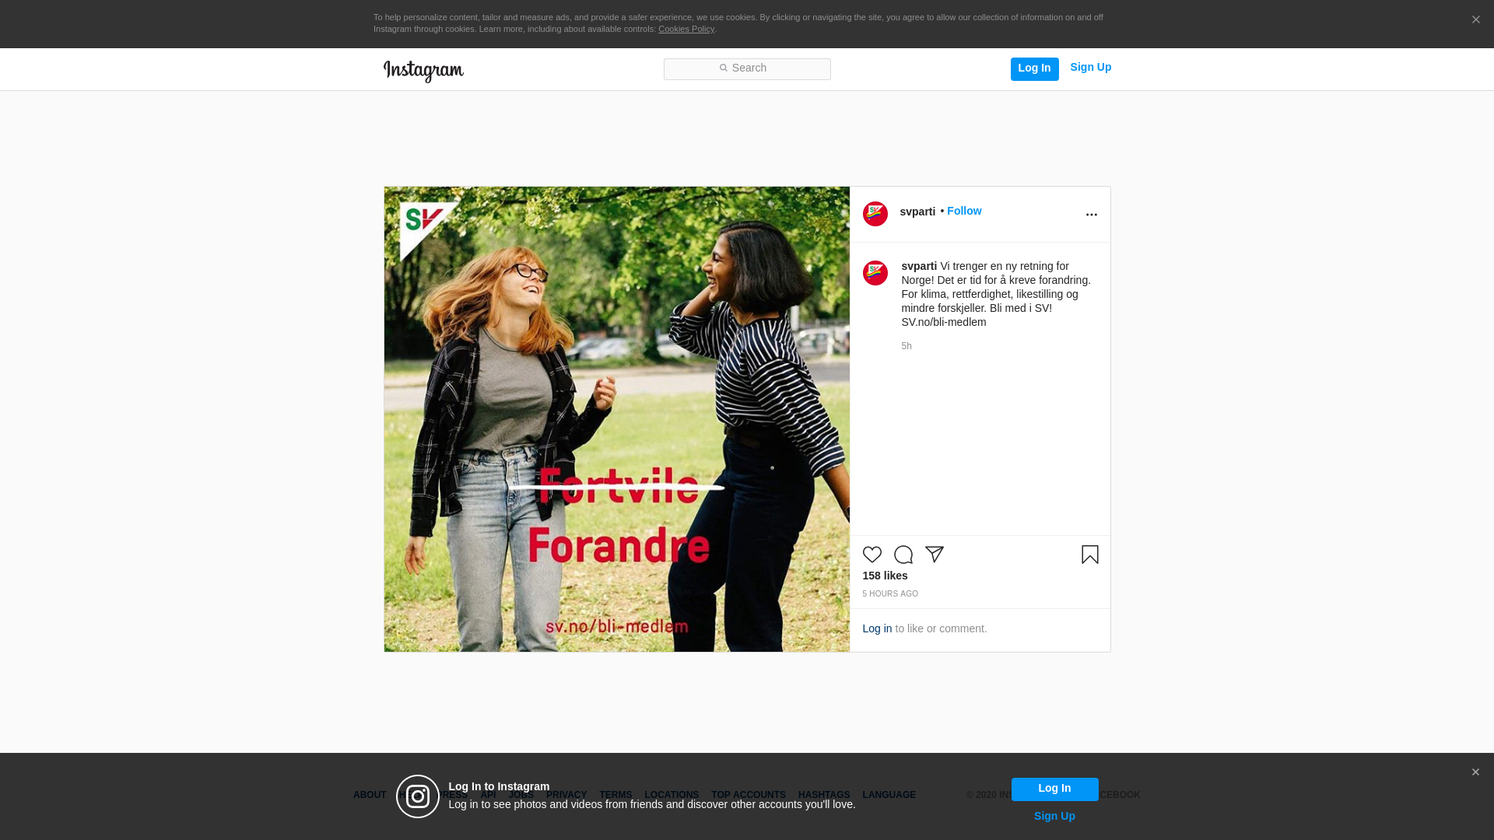Open the PRIVACY footer link
This screenshot has width=1494, height=840.
click(x=566, y=795)
